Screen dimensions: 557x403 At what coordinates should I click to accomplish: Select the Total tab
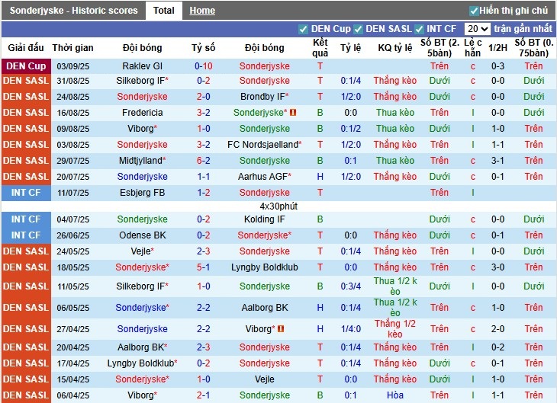163,11
